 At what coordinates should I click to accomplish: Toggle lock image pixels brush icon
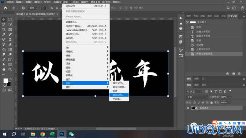click(199, 102)
